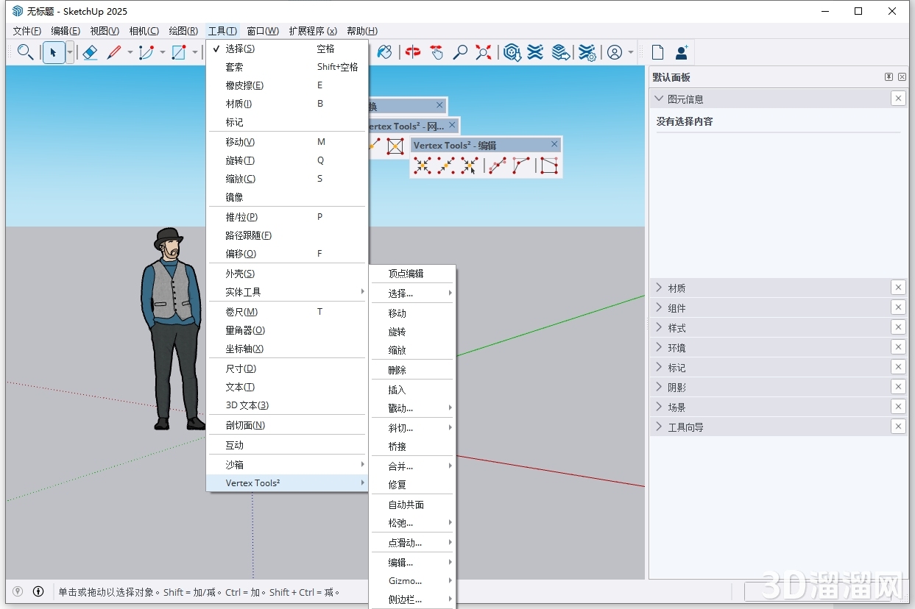The width and height of the screenshot is (915, 609).
Task: Select the Eraser tool in the toolbar
Action: pos(90,52)
